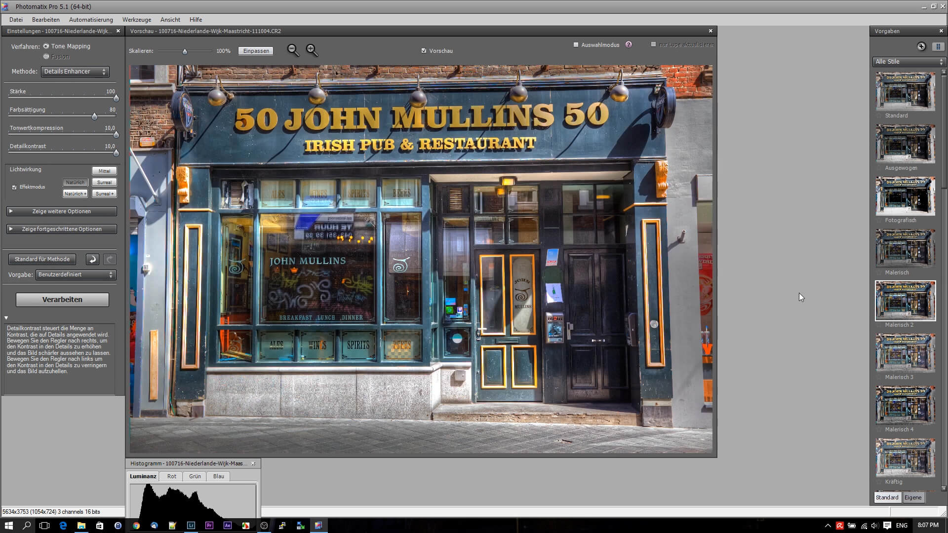948x533 pixels.
Task: Click the Einpassen fit button
Action: (256, 51)
